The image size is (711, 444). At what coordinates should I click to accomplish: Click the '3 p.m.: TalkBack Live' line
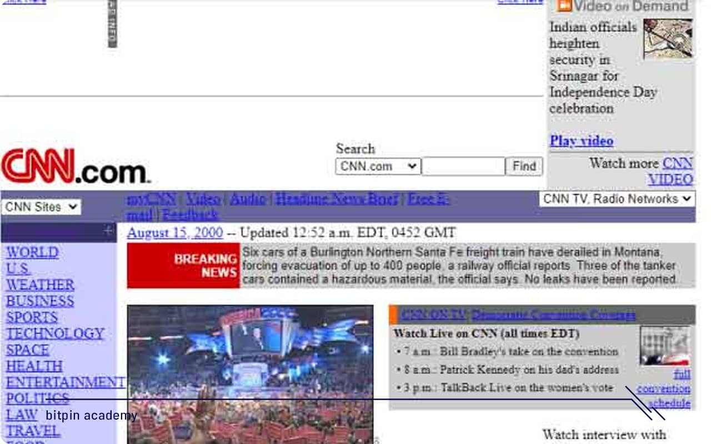[505, 388]
